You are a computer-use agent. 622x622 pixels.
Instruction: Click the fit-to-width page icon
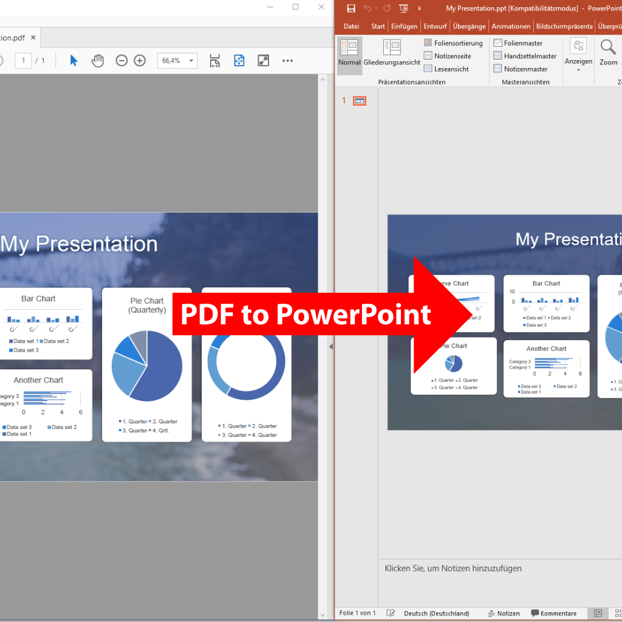pyautogui.click(x=214, y=61)
